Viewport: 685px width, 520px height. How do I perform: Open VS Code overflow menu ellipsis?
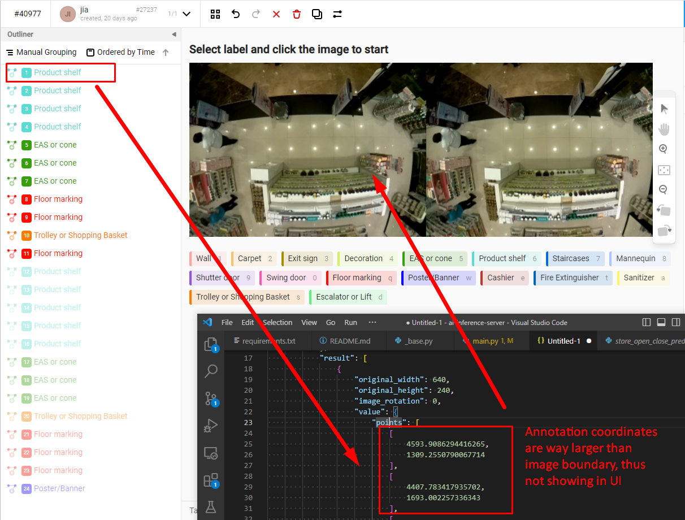coord(372,322)
